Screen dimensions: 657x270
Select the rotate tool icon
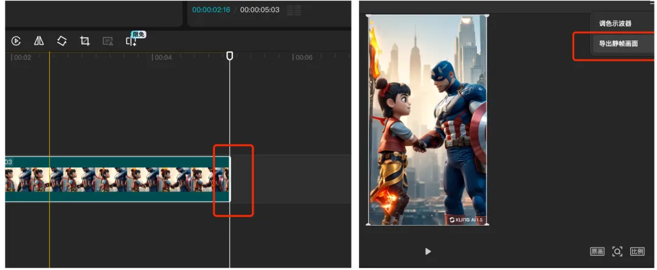tap(62, 41)
